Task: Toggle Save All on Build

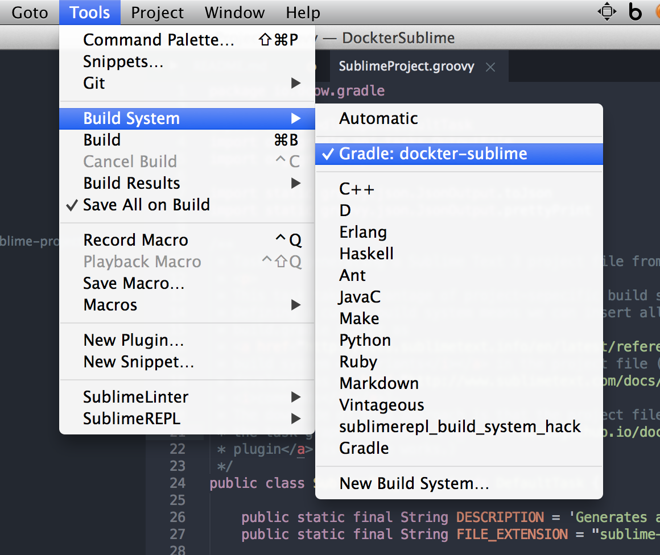Action: (187, 205)
